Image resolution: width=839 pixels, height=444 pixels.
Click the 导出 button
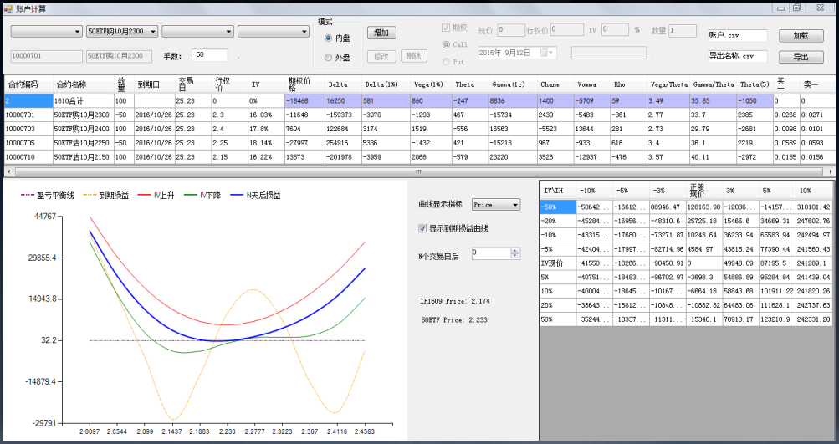[801, 57]
